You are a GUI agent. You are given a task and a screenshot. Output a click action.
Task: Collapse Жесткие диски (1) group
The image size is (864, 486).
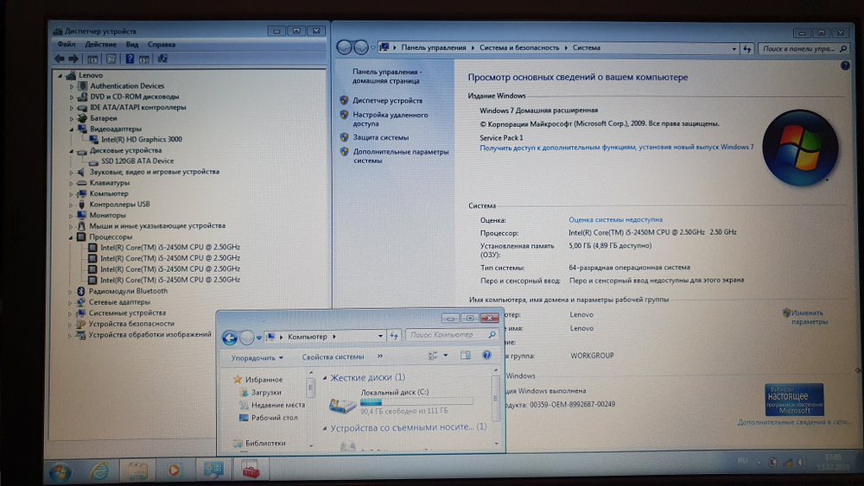325,377
